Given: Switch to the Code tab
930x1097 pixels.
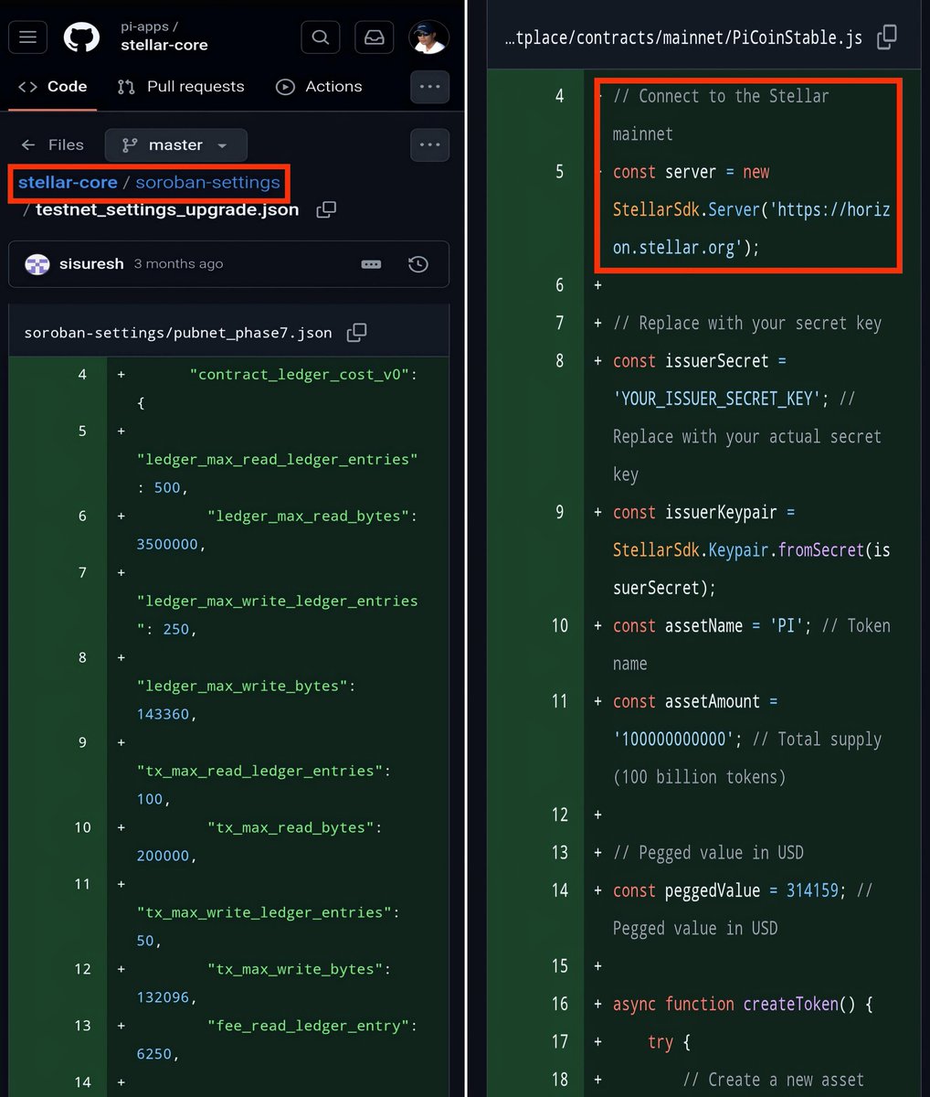Looking at the screenshot, I should [53, 87].
